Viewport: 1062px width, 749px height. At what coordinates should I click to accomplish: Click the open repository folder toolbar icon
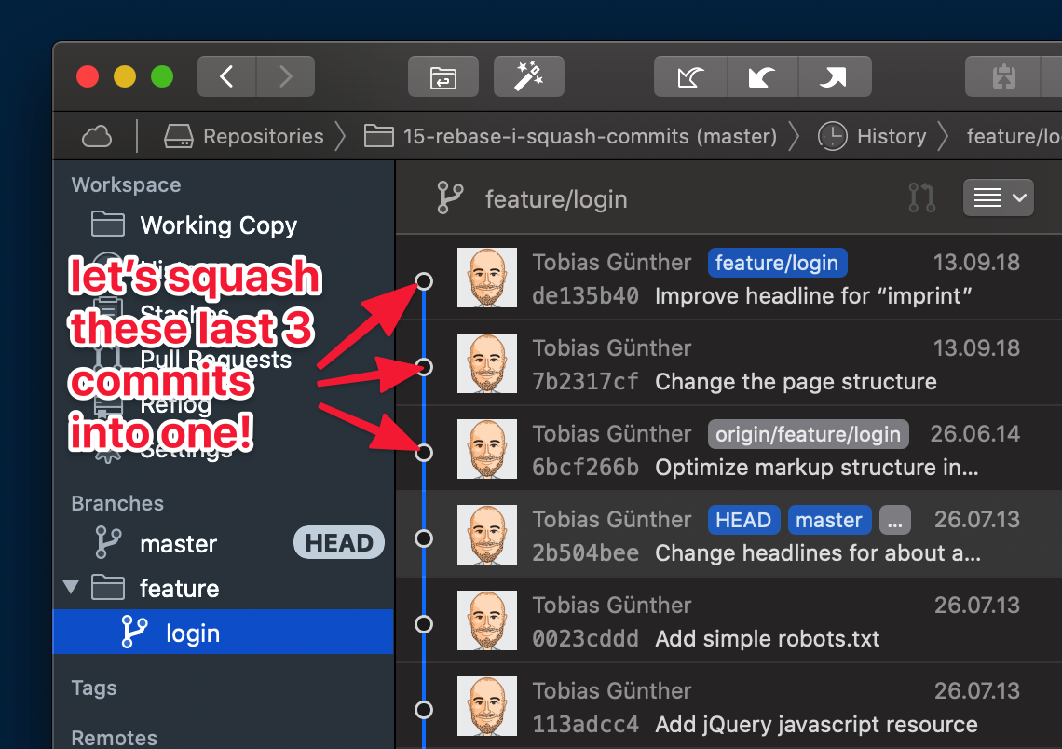coord(443,76)
